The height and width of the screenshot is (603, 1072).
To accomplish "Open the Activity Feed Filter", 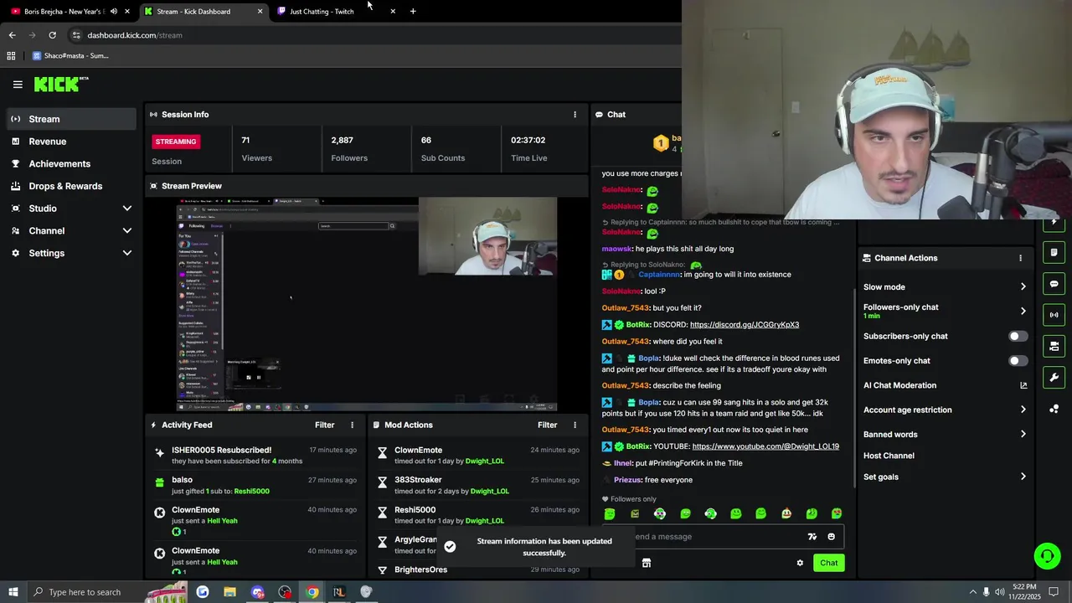I will point(324,425).
